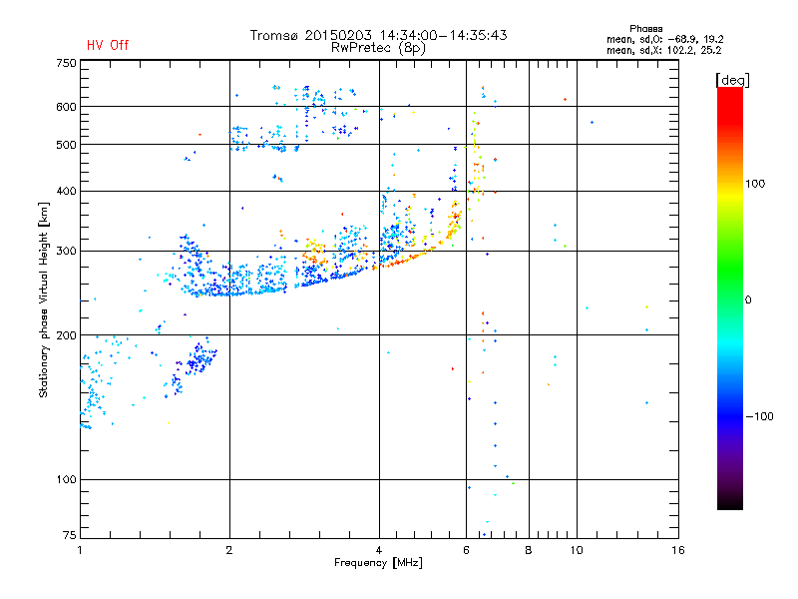This screenshot has width=798, height=599.
Task: Click the x-axis '4' tick label
Action: click(x=379, y=550)
